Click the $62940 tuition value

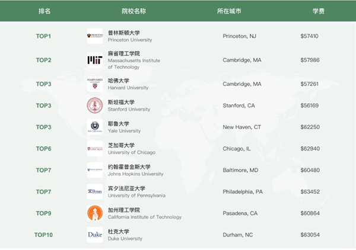310,149
